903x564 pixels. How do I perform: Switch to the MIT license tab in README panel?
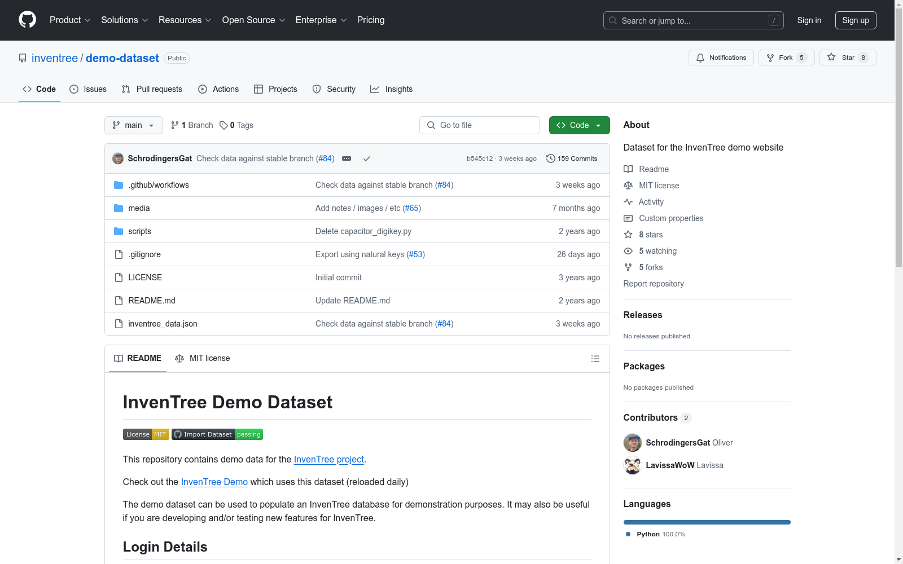coord(203,358)
